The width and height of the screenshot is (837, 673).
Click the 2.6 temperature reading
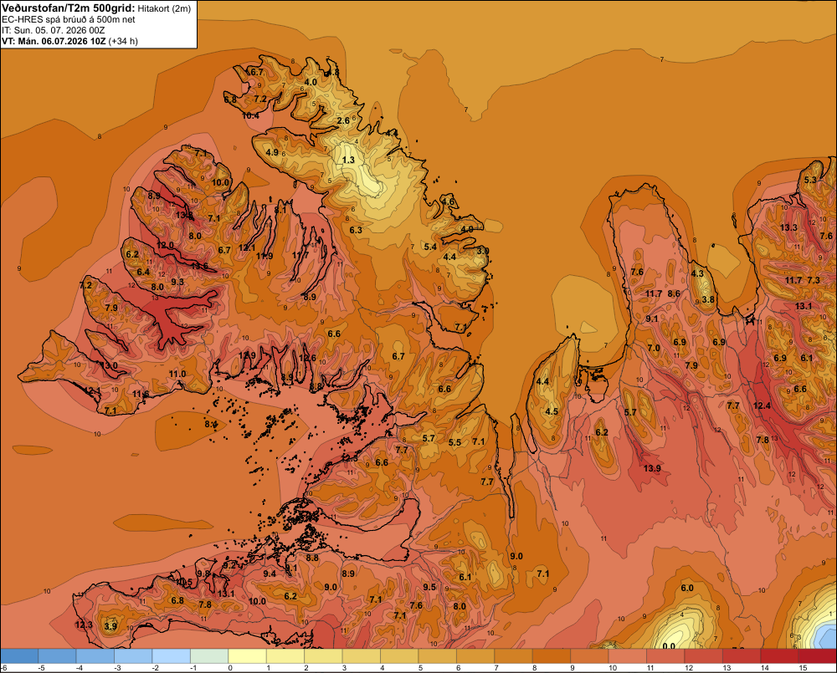343,120
